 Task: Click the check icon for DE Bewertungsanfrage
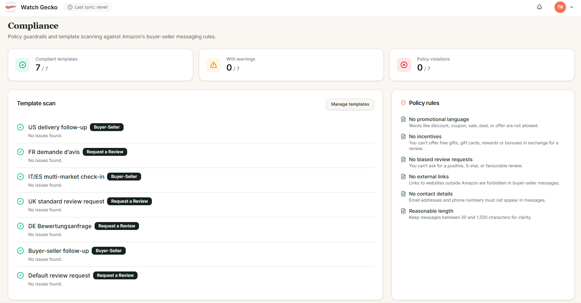20,226
